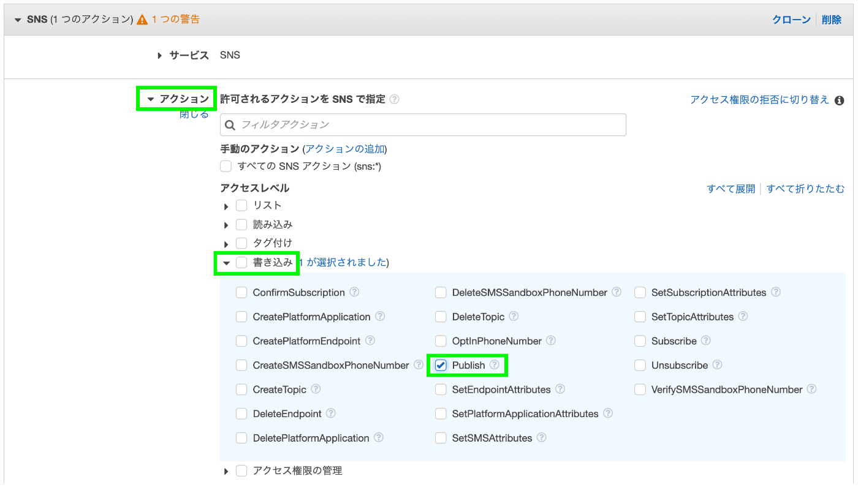Open the アクションの追加 link
858x490 pixels.
pyautogui.click(x=345, y=148)
